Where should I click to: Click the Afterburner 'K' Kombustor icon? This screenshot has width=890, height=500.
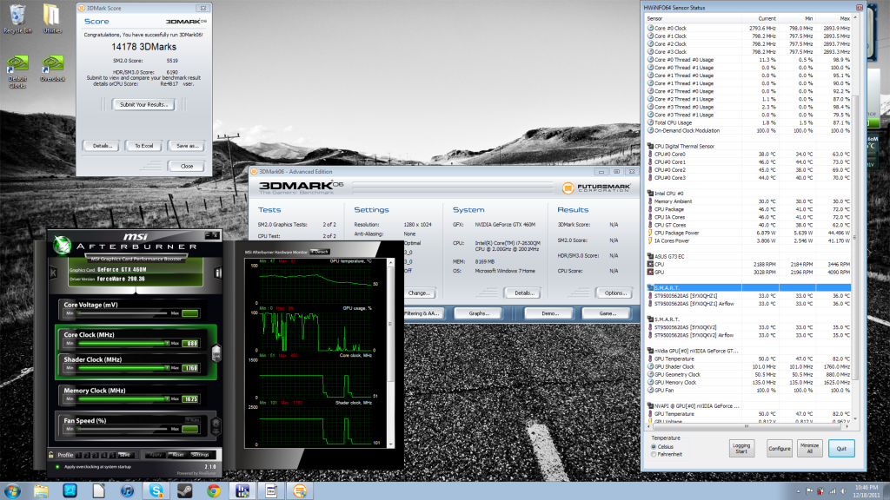point(53,273)
